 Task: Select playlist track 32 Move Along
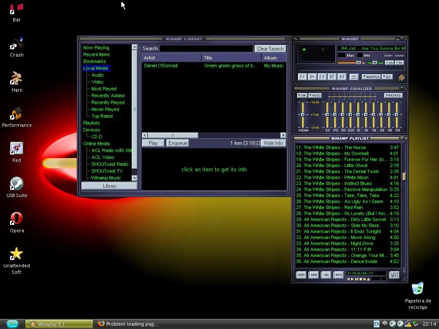347,237
